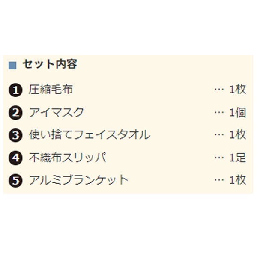Click the number 3 circle badge
Image resolution: width=257 pixels, height=257 pixels.
click(x=15, y=135)
